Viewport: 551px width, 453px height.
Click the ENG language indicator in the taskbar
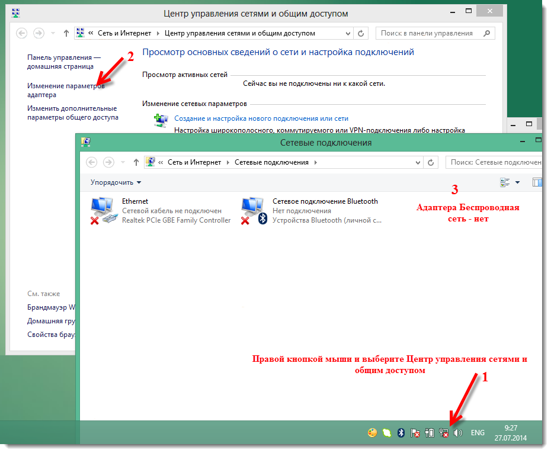pos(478,432)
